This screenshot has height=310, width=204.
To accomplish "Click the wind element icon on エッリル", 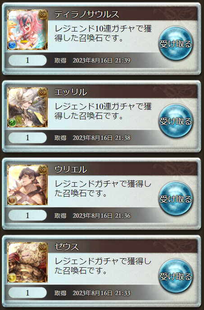I will click(12, 123).
